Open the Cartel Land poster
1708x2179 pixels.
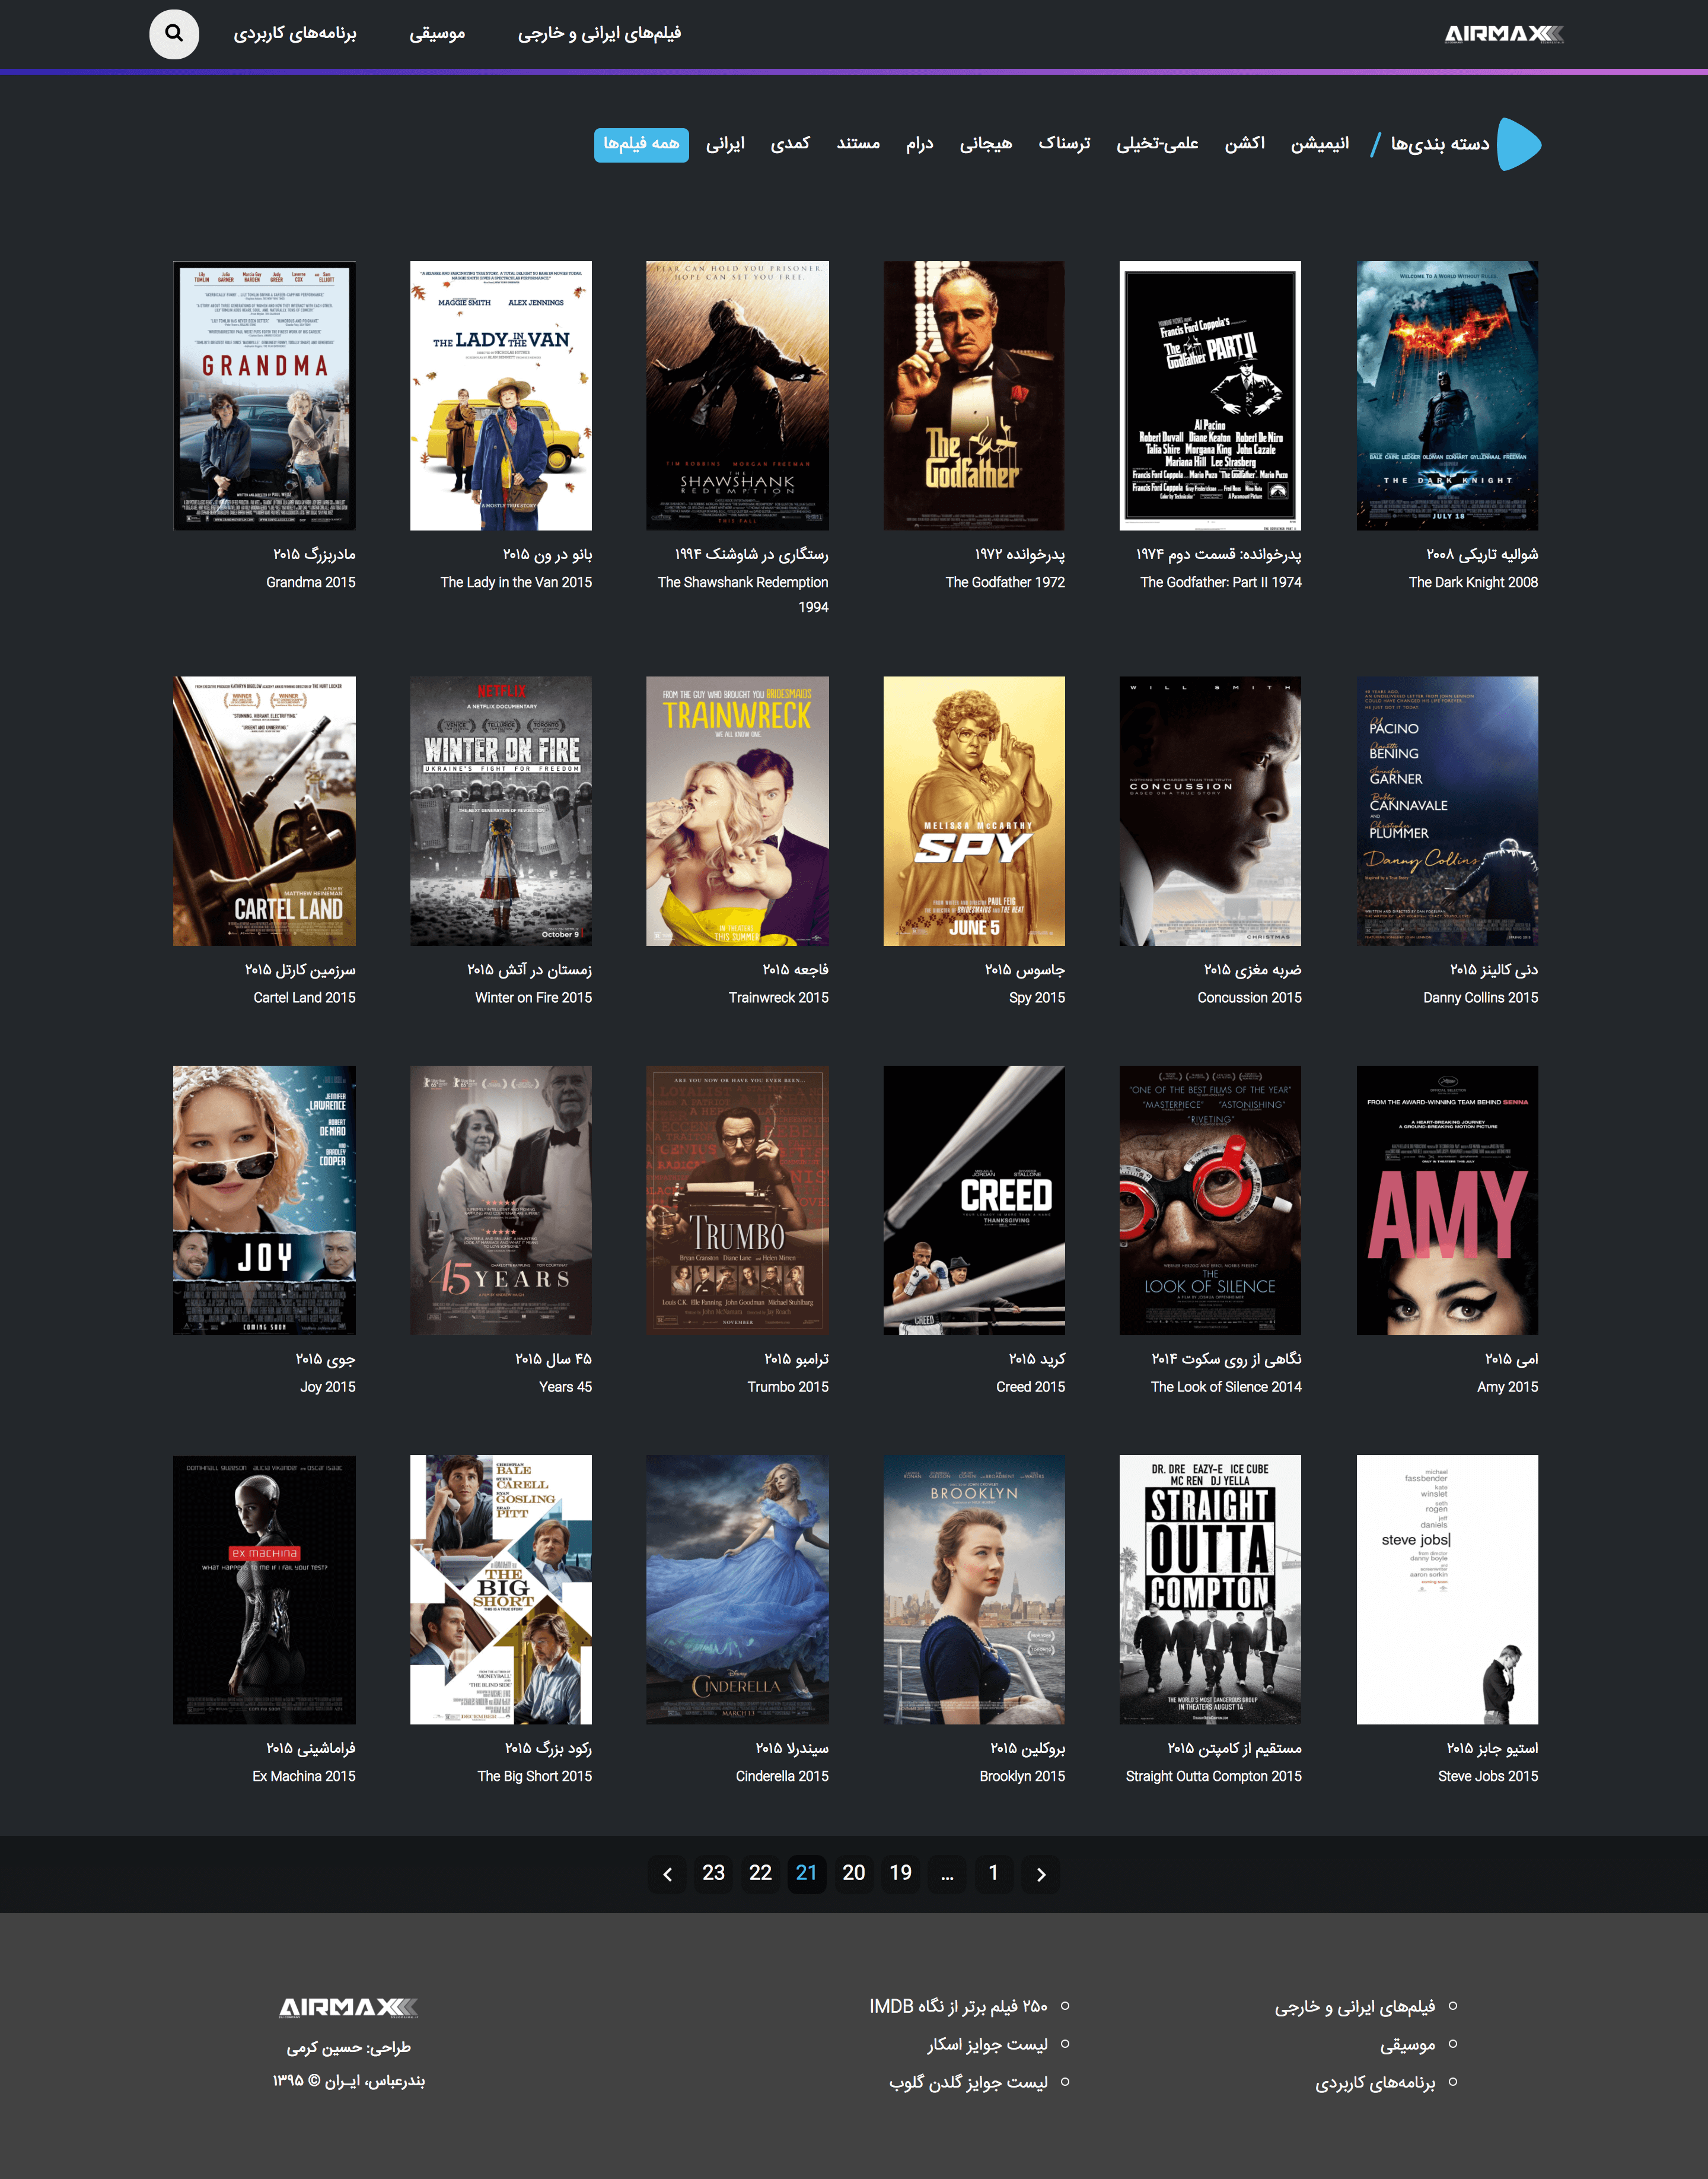(264, 811)
